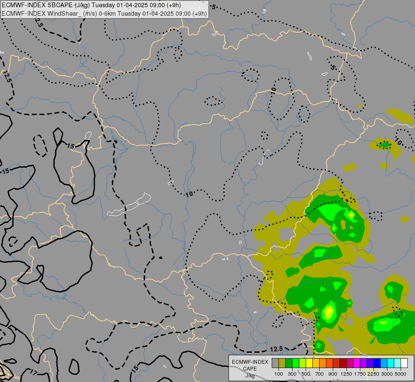Click the bright cyan legend swatch
This screenshot has width=415, height=382.
[x=391, y=363]
